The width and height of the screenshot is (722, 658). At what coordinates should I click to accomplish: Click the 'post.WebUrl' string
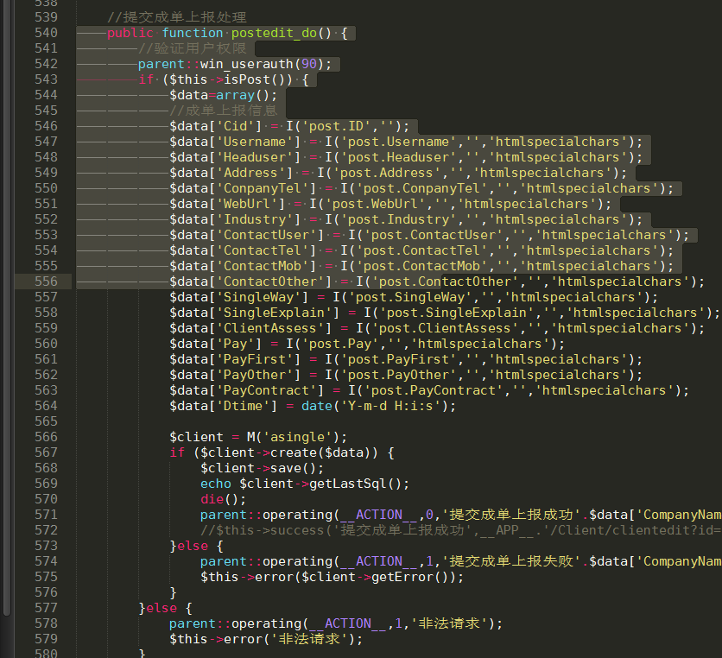coord(375,204)
